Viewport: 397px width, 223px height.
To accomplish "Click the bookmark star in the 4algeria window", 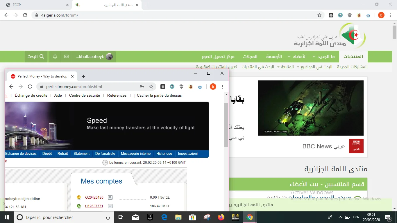I will click(319, 15).
